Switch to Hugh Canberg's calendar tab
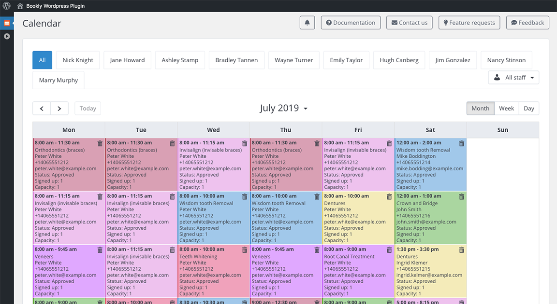This screenshot has width=557, height=304. (x=399, y=60)
